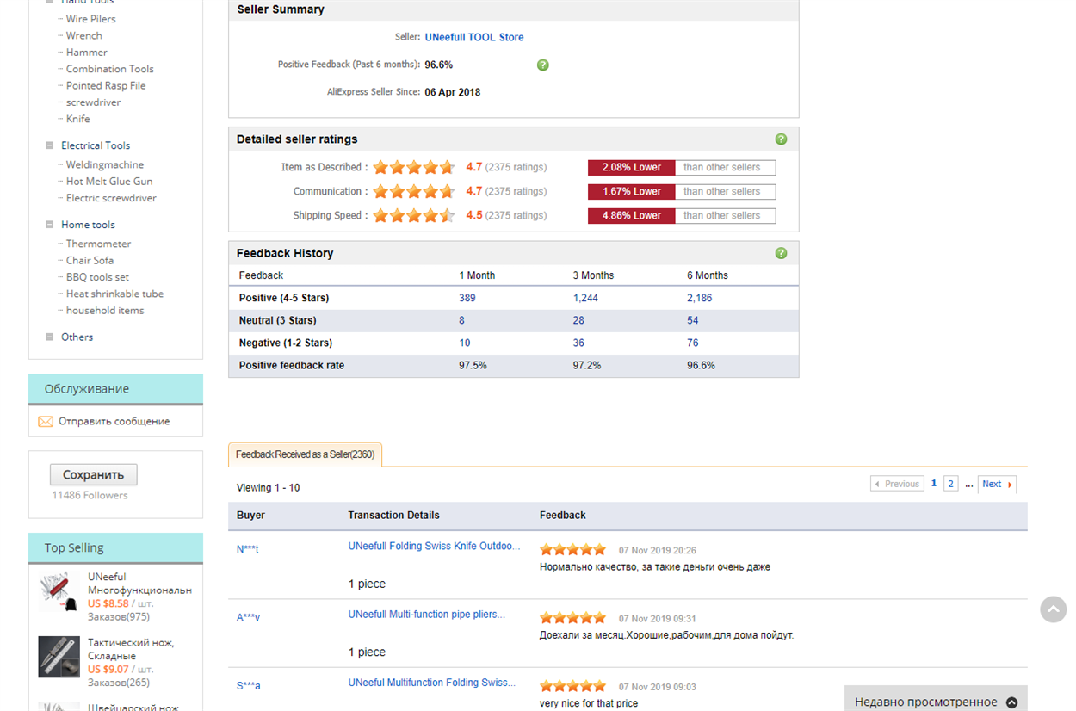
Task: Click the scroll-to-top arrow button
Action: [1053, 609]
